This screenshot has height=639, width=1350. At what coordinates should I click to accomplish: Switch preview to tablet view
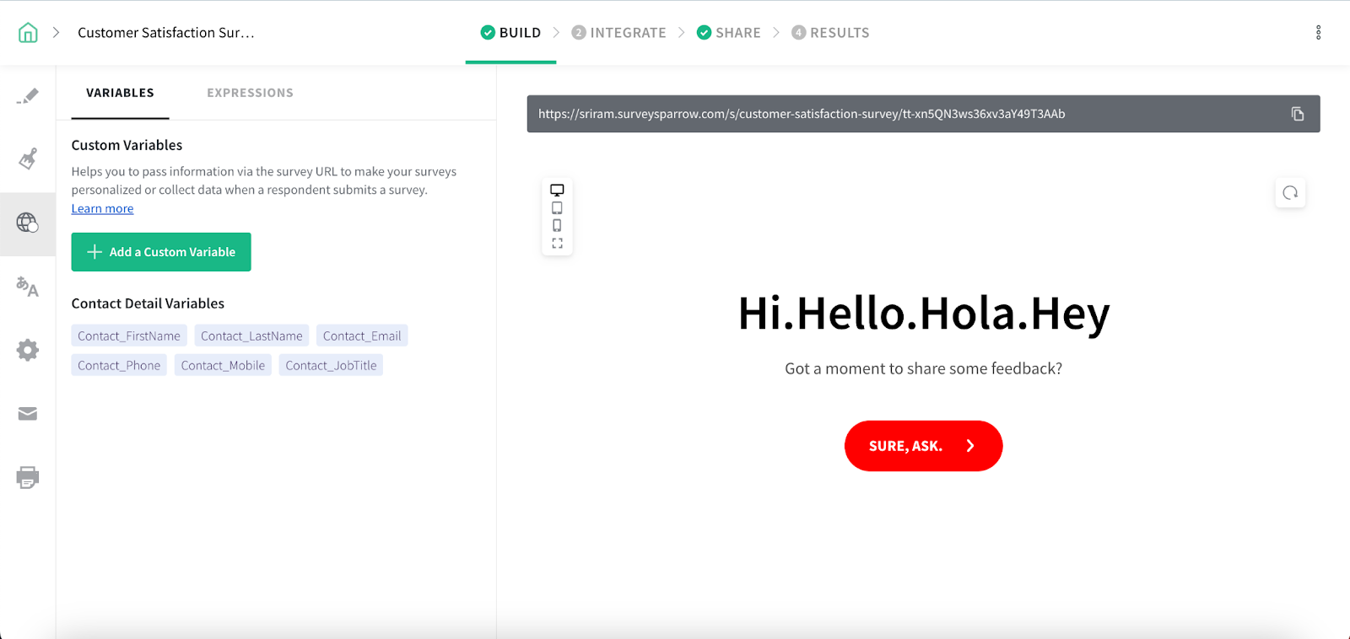[x=557, y=208]
